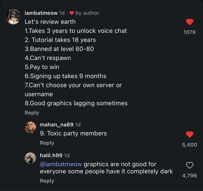Click the 'by author' label
The height and width of the screenshot is (191, 203).
pyautogui.click(x=88, y=13)
